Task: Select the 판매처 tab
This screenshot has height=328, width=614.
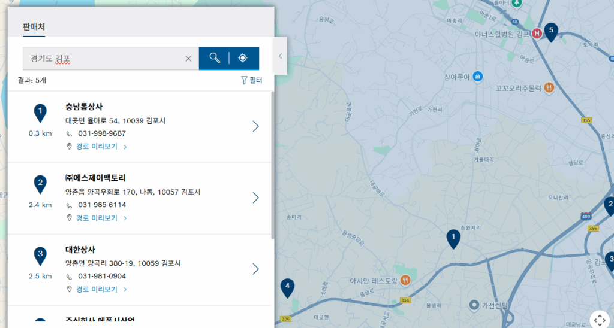Action: [x=34, y=27]
